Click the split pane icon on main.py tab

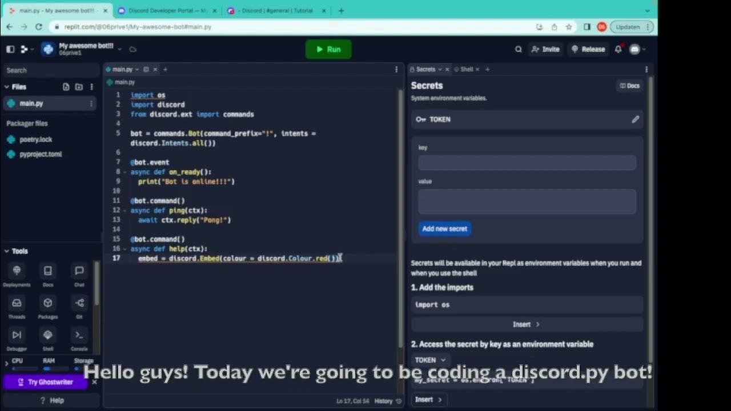(x=146, y=70)
